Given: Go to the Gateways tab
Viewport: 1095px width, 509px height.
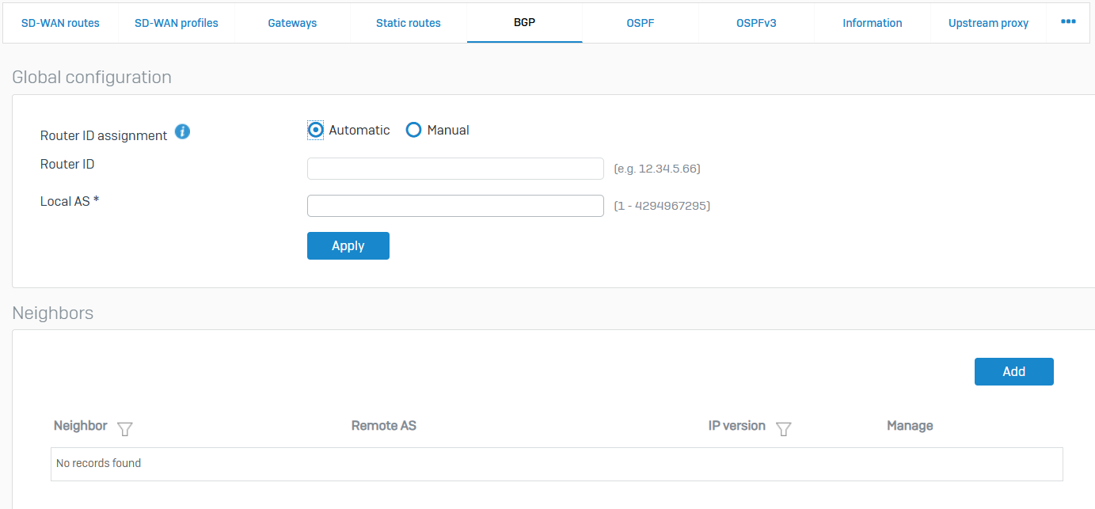Looking at the screenshot, I should coord(292,23).
